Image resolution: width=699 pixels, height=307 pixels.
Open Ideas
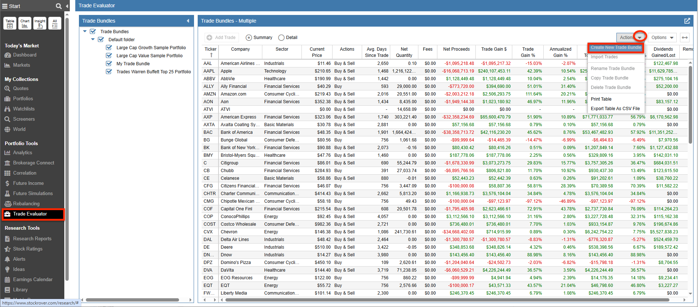coord(19,269)
